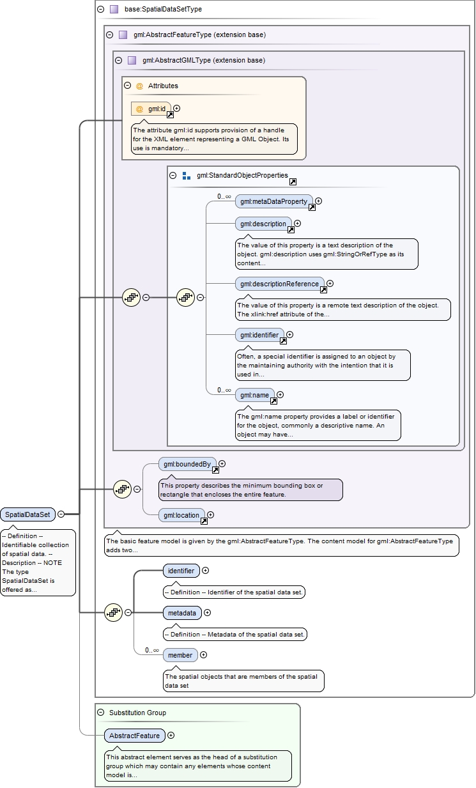Click the gml:descriptionReference reference arrow icon
The width and height of the screenshot is (476, 788).
(323, 290)
